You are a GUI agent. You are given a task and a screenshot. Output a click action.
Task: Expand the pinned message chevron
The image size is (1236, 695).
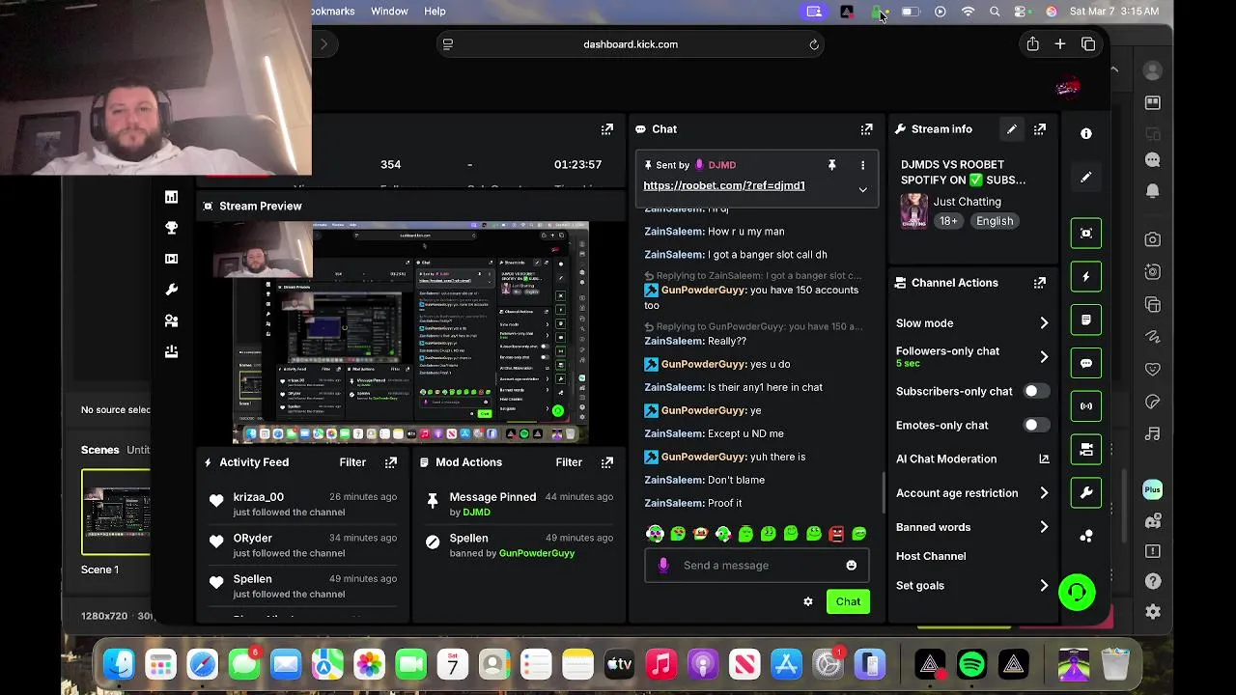point(862,190)
